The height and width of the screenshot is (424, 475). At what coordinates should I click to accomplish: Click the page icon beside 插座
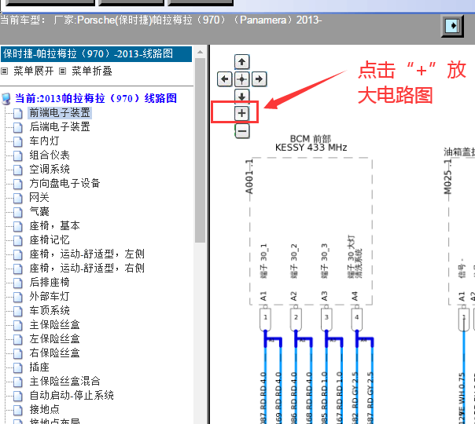18,368
